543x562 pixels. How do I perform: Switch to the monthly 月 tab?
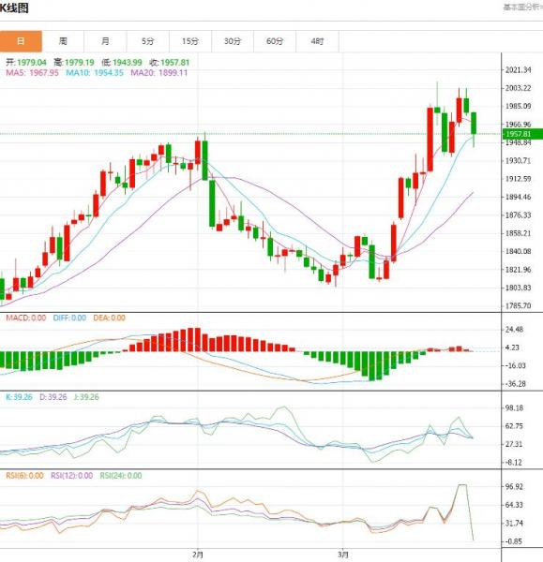(x=106, y=41)
